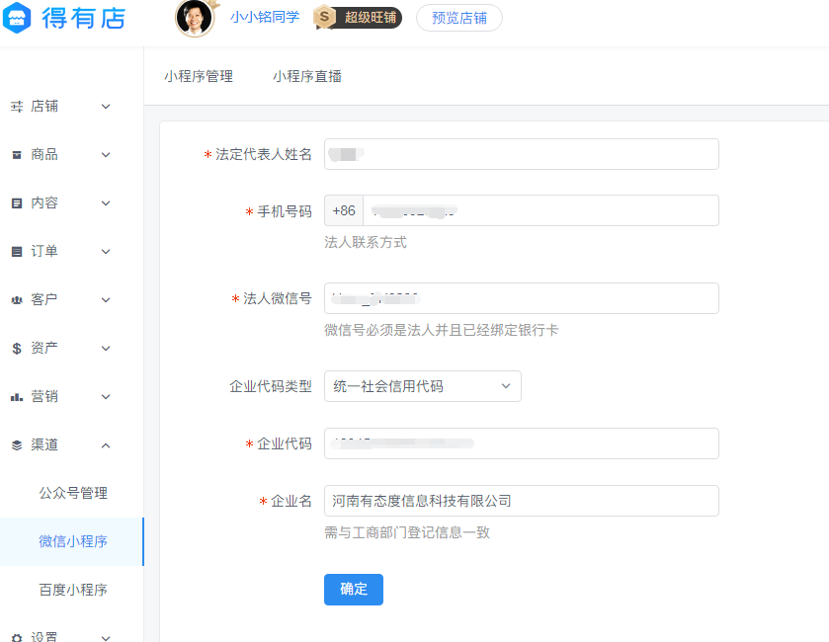Click the 超级旺铺 badge icon
The image size is (829, 642).
(323, 18)
